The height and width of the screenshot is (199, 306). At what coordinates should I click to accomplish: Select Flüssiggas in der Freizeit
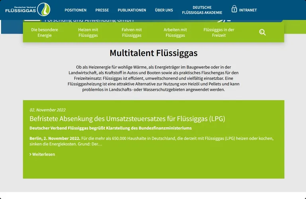coord(219,32)
